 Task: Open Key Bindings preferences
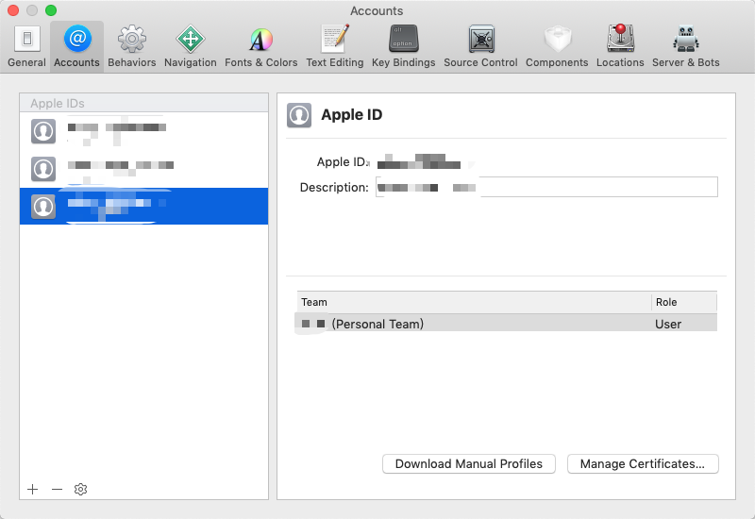(x=404, y=46)
